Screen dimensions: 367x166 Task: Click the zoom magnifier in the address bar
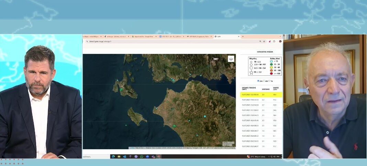pyautogui.click(x=260, y=41)
